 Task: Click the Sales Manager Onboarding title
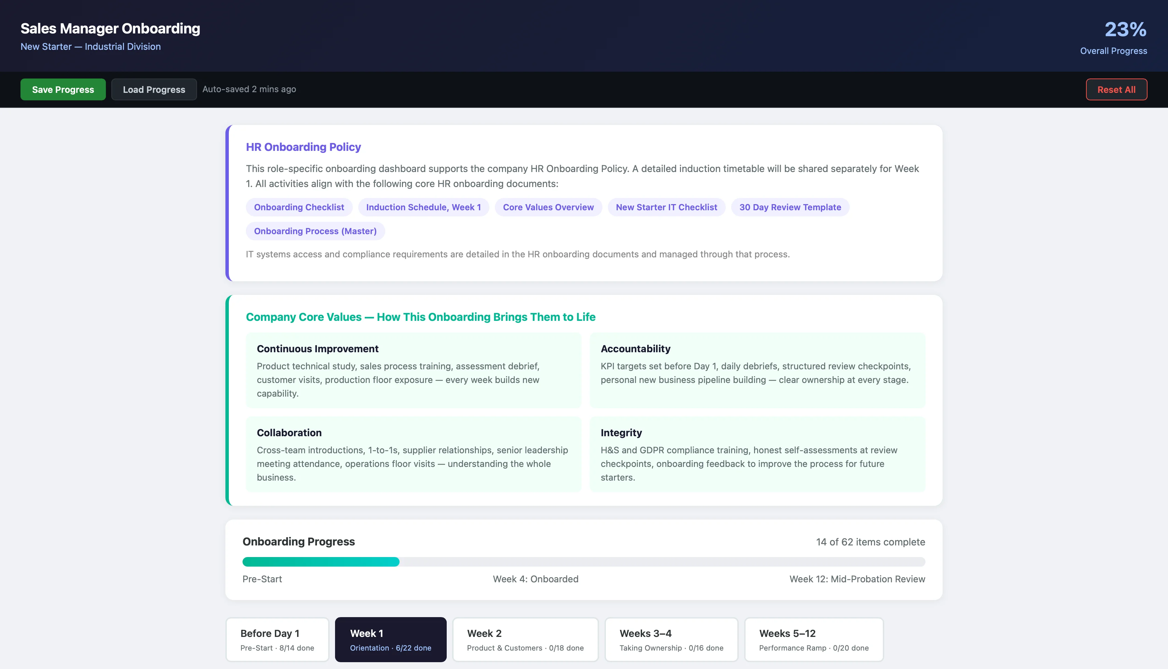[x=110, y=28]
